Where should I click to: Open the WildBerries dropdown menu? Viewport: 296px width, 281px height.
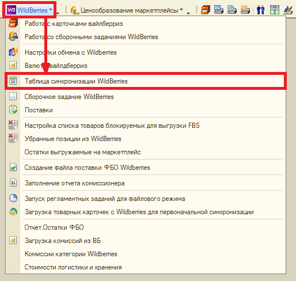(x=29, y=10)
